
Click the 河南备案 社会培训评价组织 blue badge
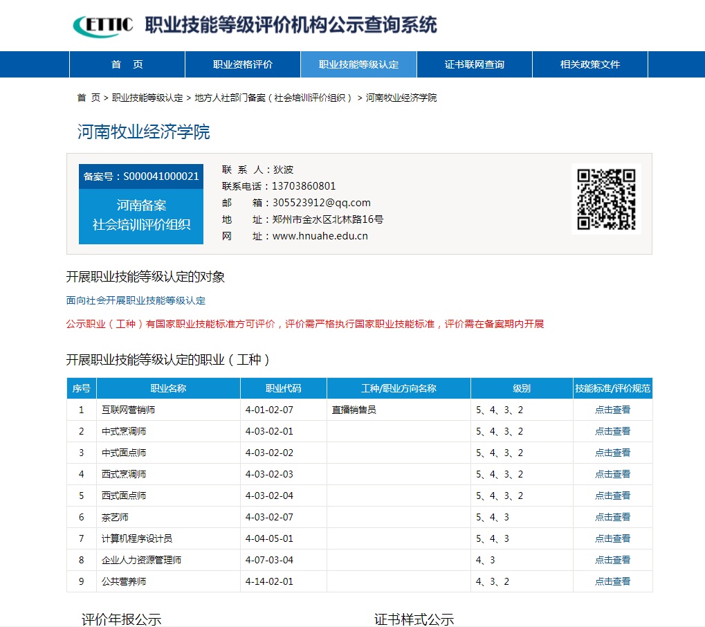(x=141, y=215)
